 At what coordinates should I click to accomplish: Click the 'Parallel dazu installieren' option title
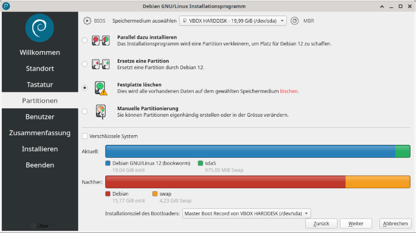coord(147,37)
